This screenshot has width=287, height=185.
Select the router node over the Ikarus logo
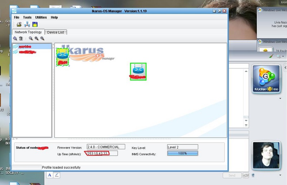[62, 57]
